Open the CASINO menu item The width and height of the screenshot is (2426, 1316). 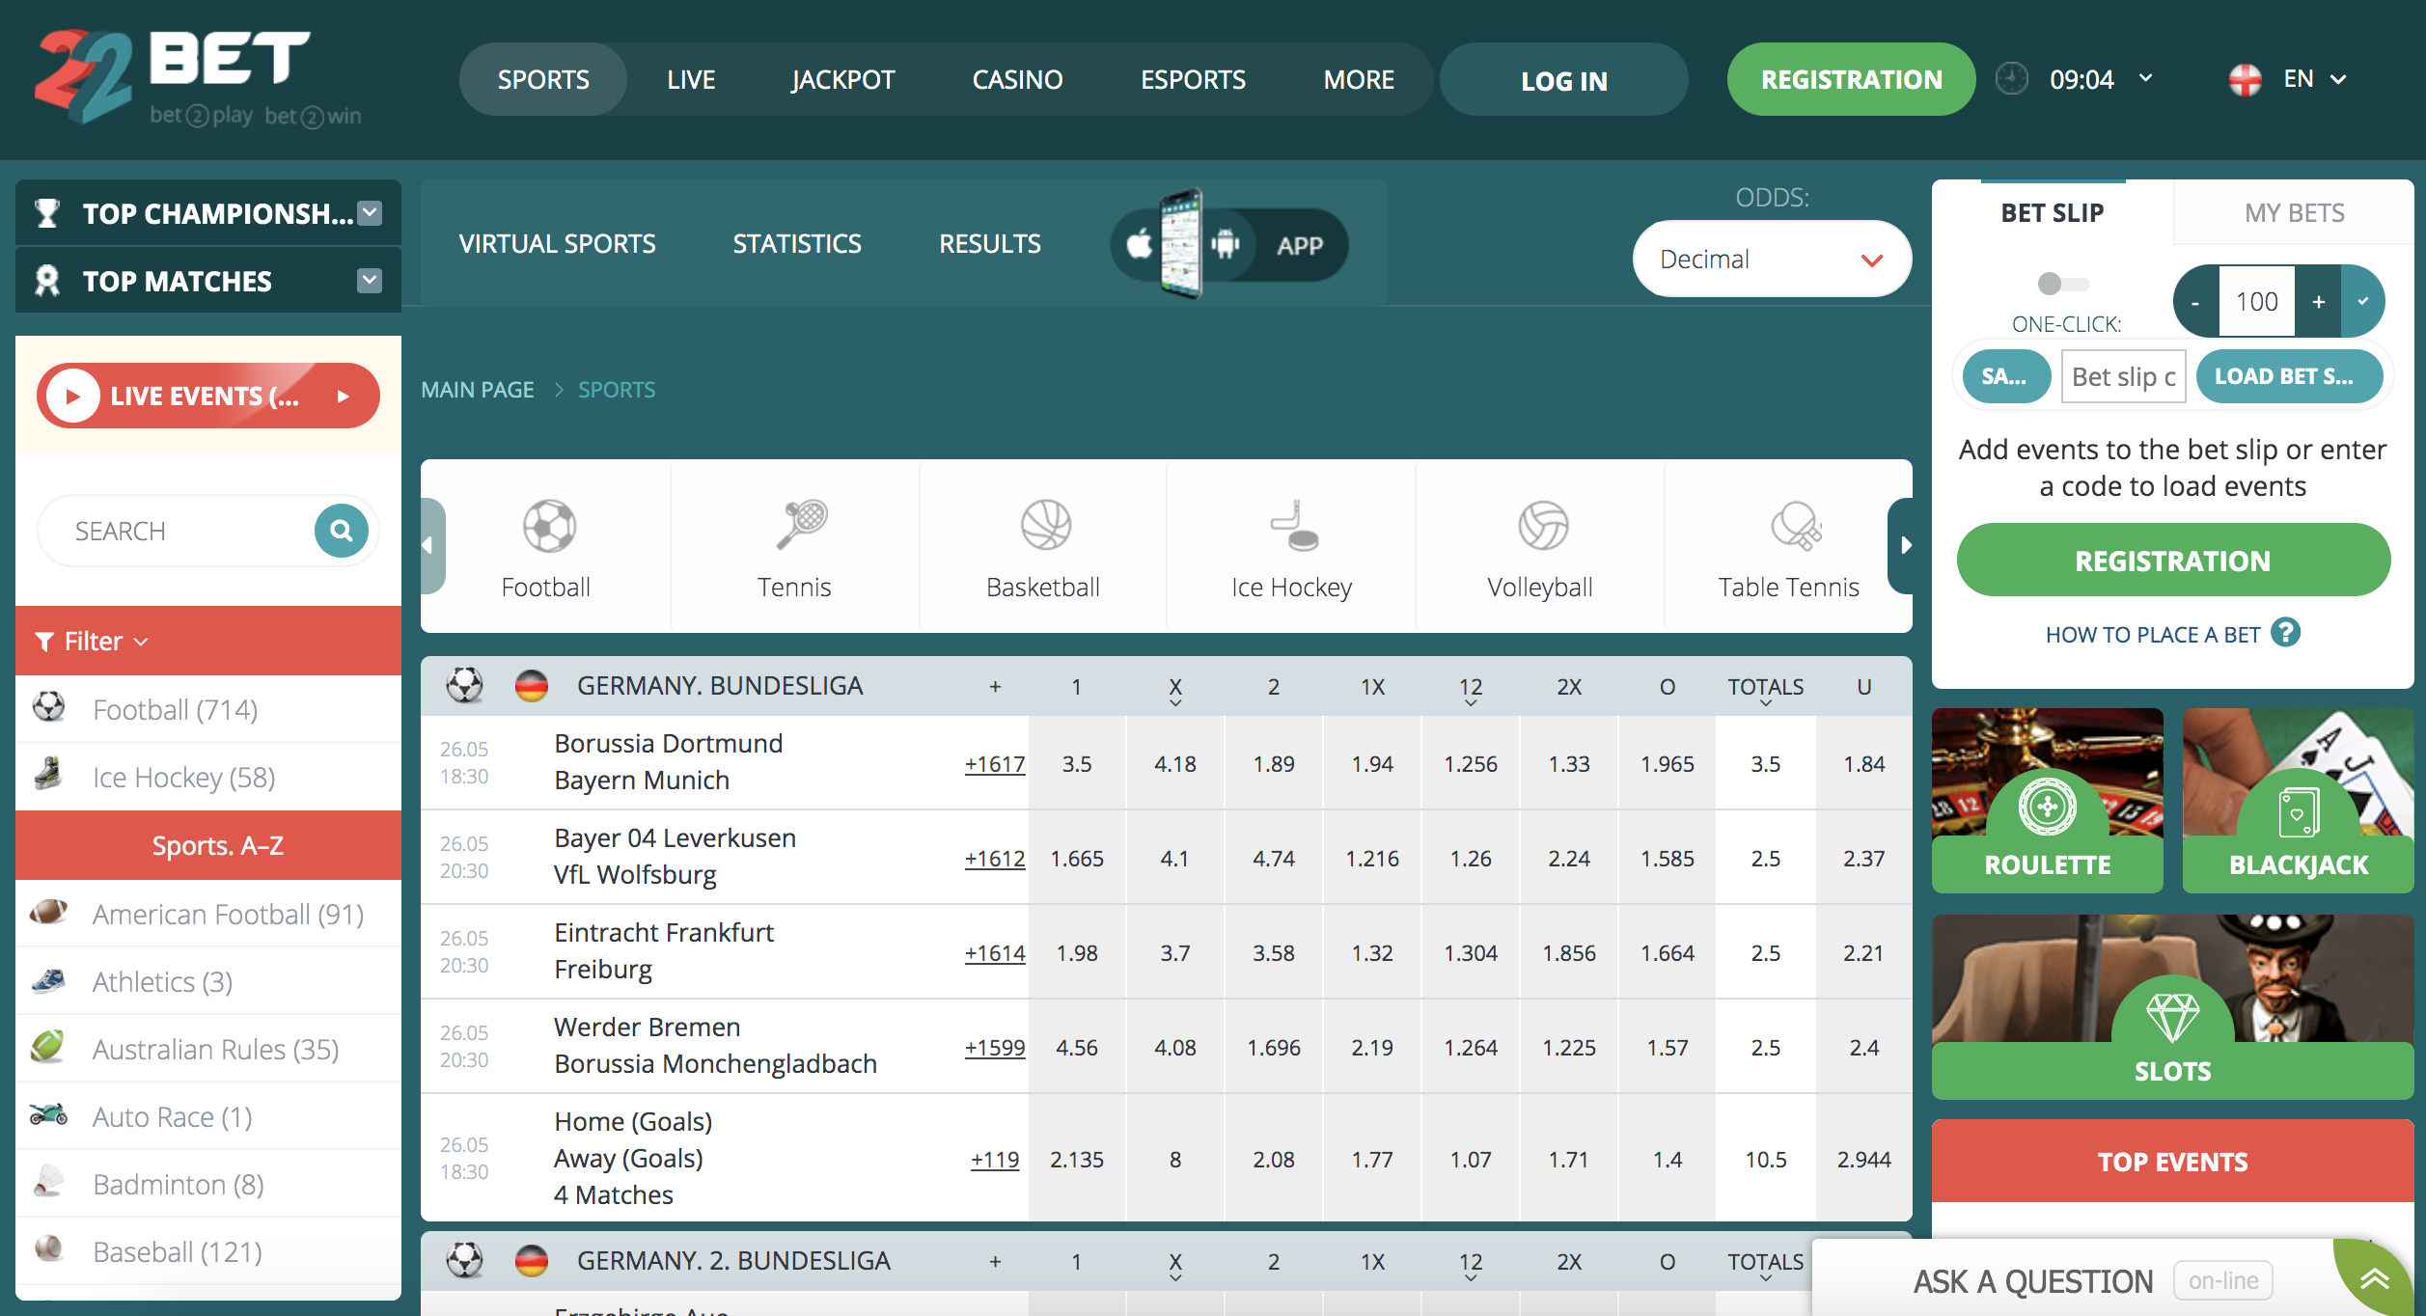(1017, 79)
